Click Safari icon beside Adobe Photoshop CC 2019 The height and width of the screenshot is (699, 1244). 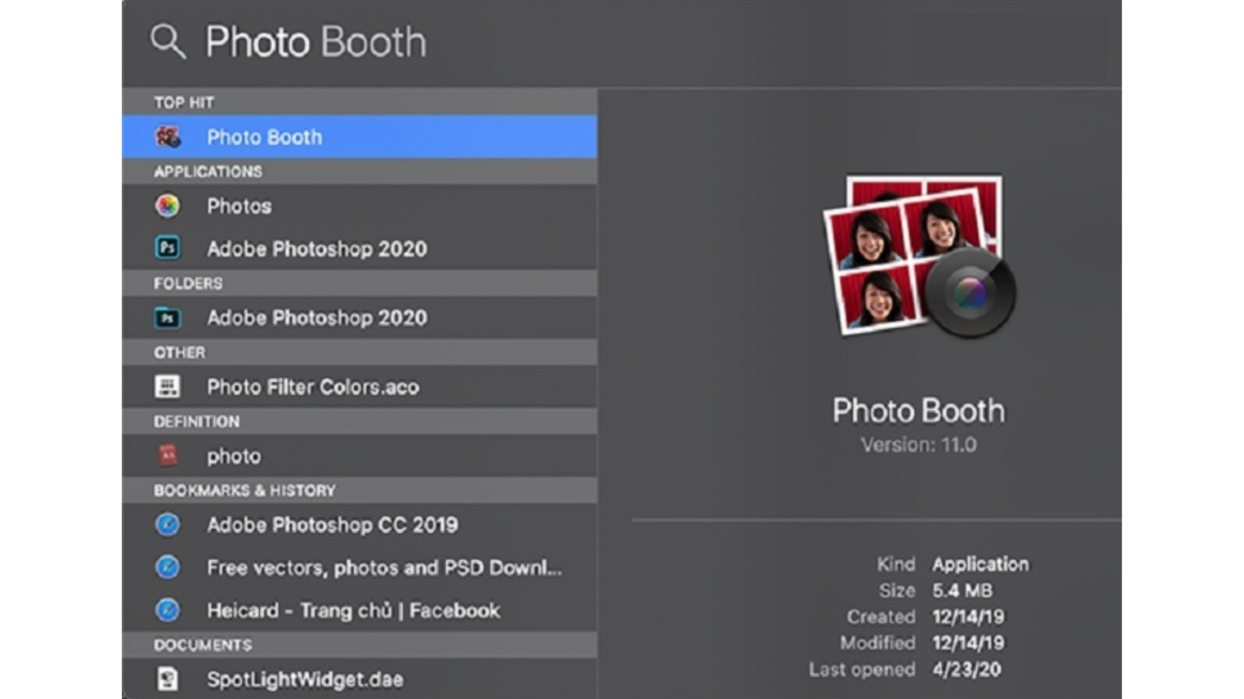168,524
